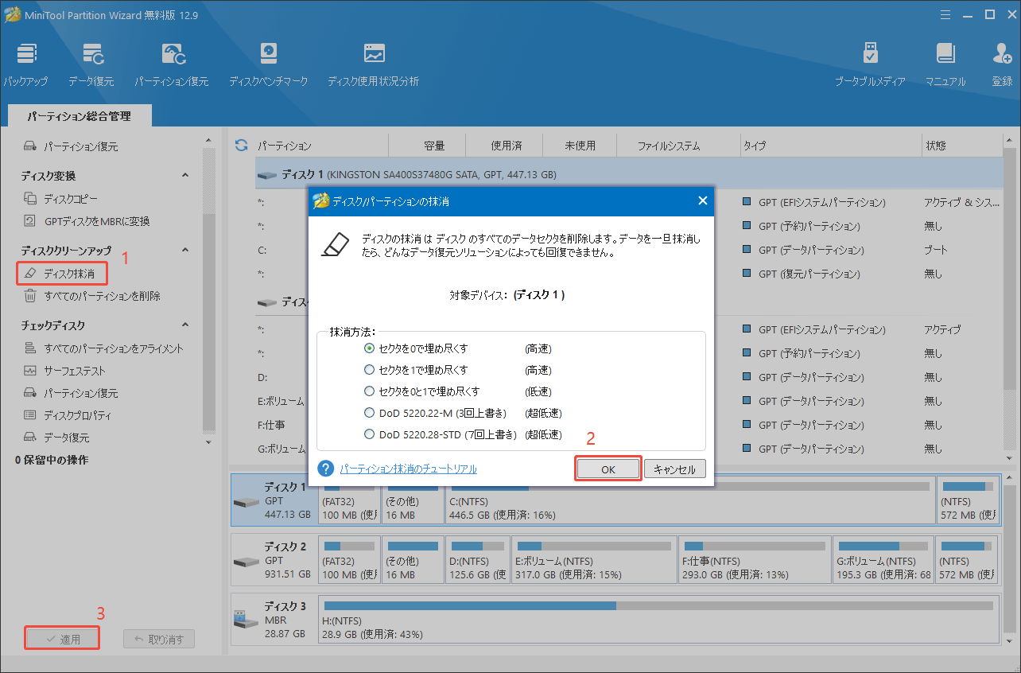Image resolution: width=1021 pixels, height=673 pixels.
Task: Collapse the ディスク変換 section
Action: click(x=185, y=175)
